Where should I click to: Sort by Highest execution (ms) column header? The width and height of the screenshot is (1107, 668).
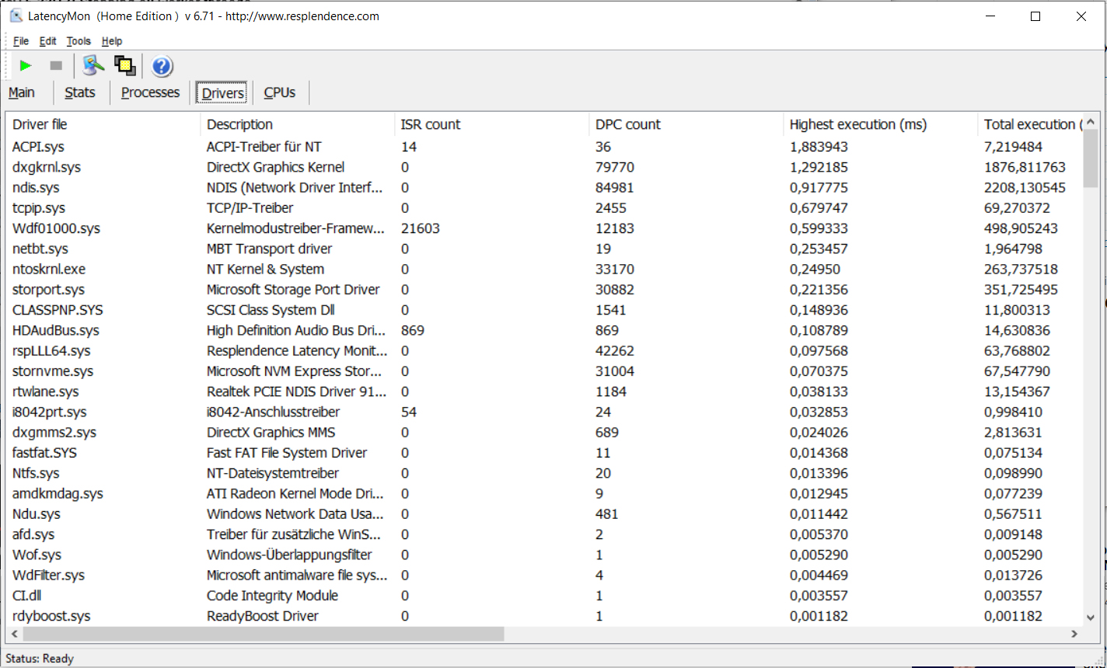[880, 124]
